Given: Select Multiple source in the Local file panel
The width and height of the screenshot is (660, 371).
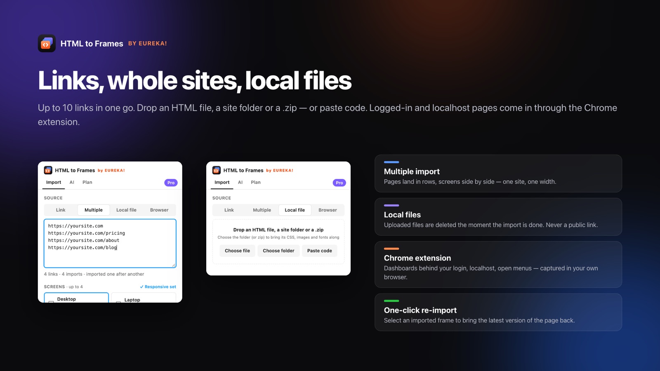Looking at the screenshot, I should (262, 210).
